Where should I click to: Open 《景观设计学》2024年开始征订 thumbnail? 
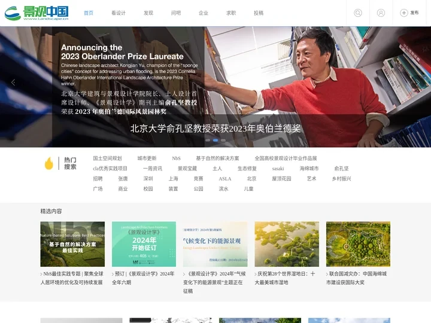point(144,244)
